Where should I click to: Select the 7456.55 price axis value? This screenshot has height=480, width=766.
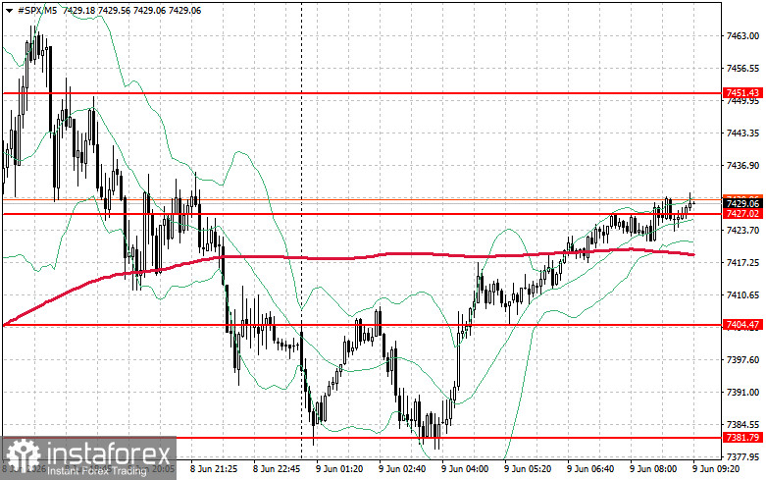(x=742, y=68)
